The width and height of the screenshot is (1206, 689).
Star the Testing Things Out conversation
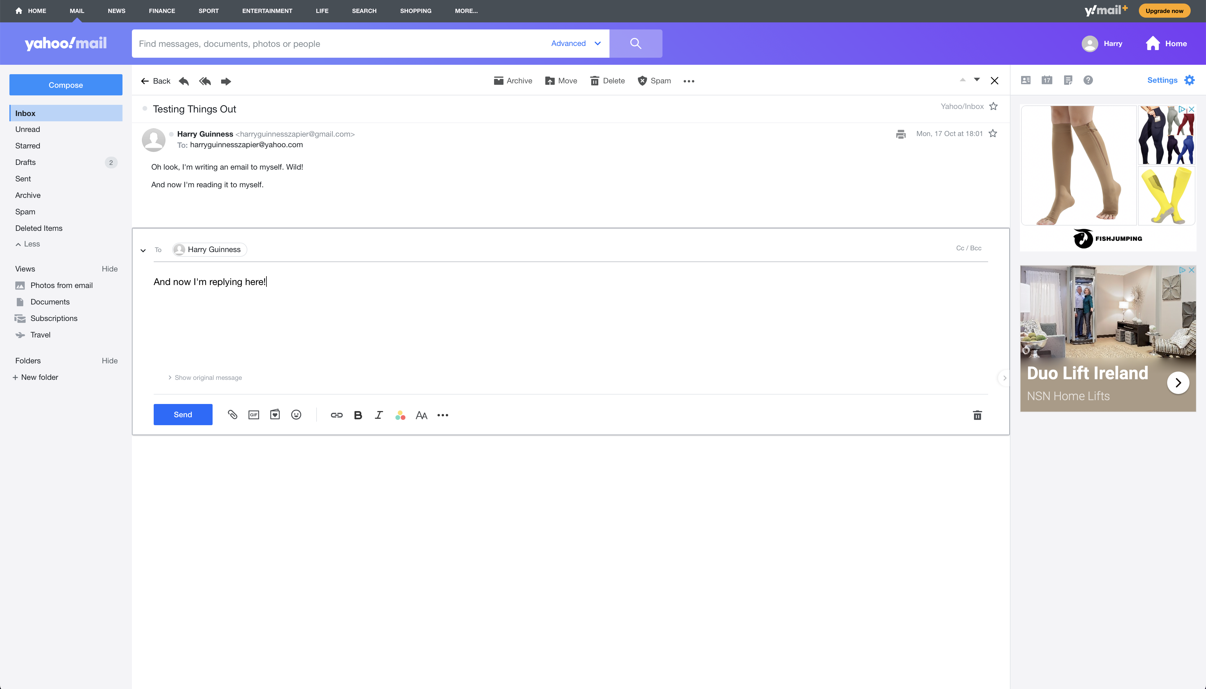click(993, 107)
